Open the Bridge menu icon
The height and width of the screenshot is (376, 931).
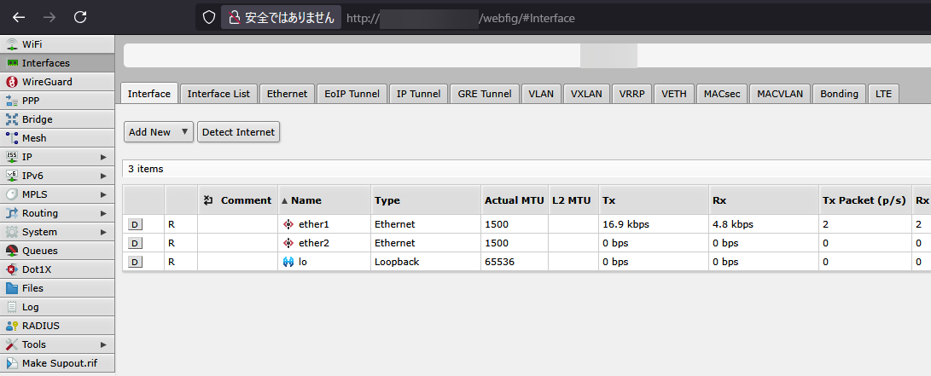13,119
